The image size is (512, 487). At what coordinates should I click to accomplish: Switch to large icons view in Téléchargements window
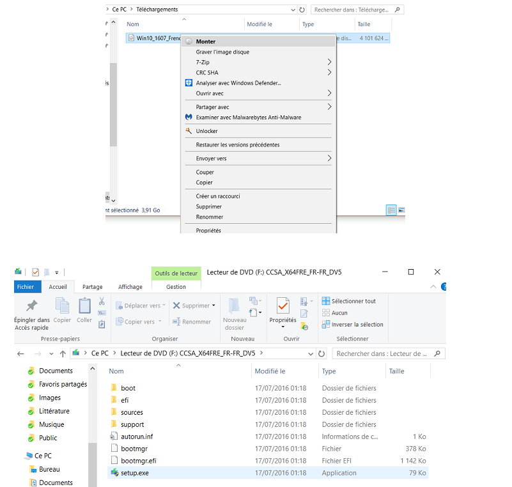tap(401, 210)
